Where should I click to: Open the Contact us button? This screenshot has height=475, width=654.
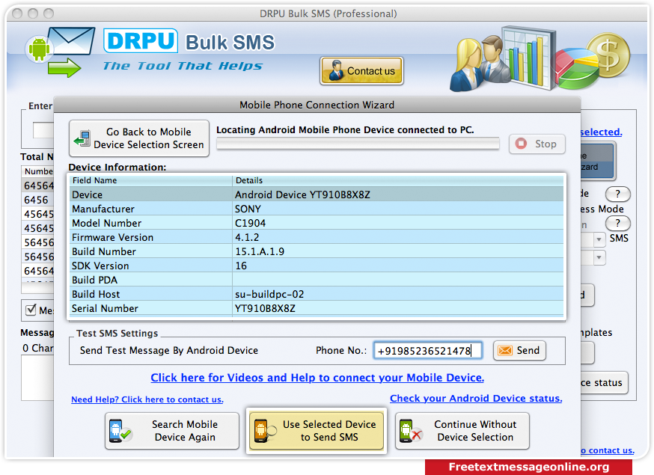point(361,71)
